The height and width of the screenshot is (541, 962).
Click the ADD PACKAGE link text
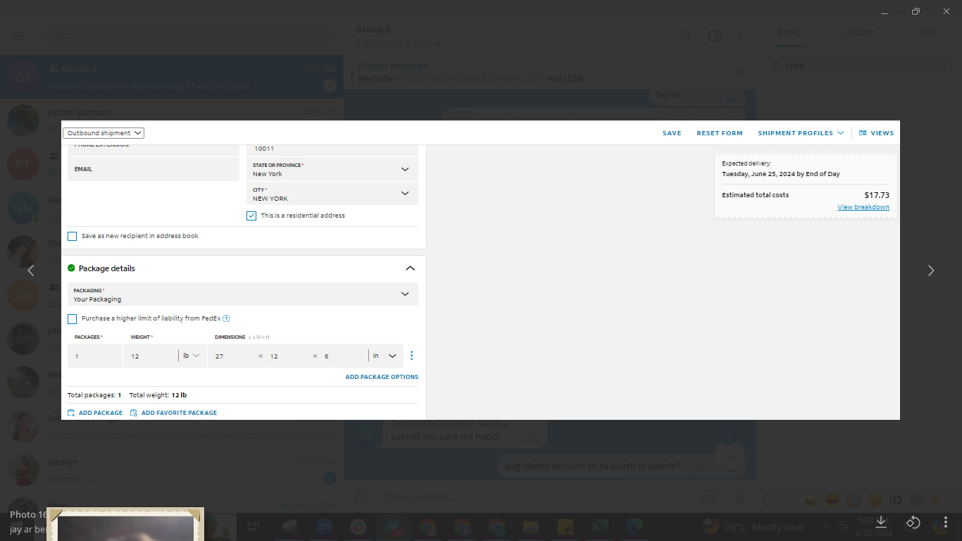101,413
